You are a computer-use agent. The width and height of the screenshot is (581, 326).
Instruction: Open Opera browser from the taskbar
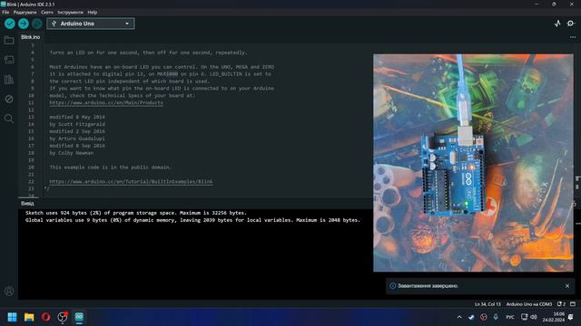tap(46, 317)
